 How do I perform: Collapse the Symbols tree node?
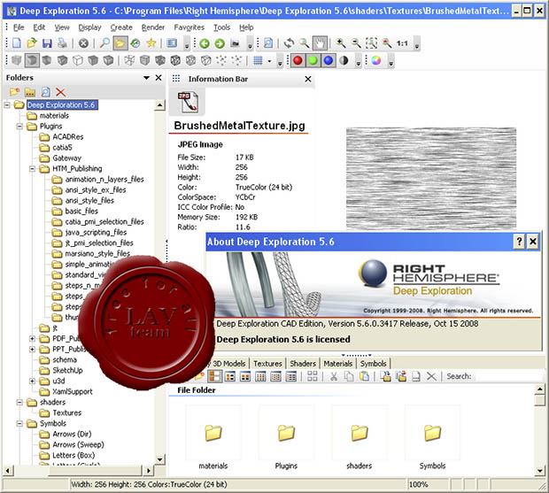click(x=19, y=424)
